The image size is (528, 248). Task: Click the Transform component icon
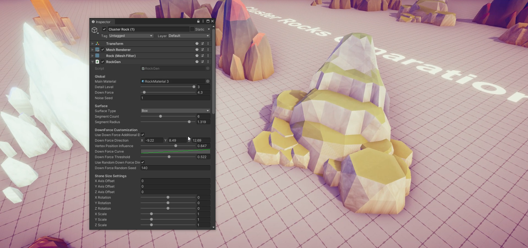(x=97, y=44)
